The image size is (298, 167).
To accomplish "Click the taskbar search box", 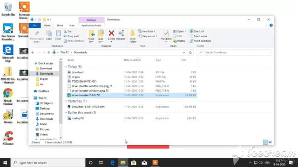I will 48,163.
